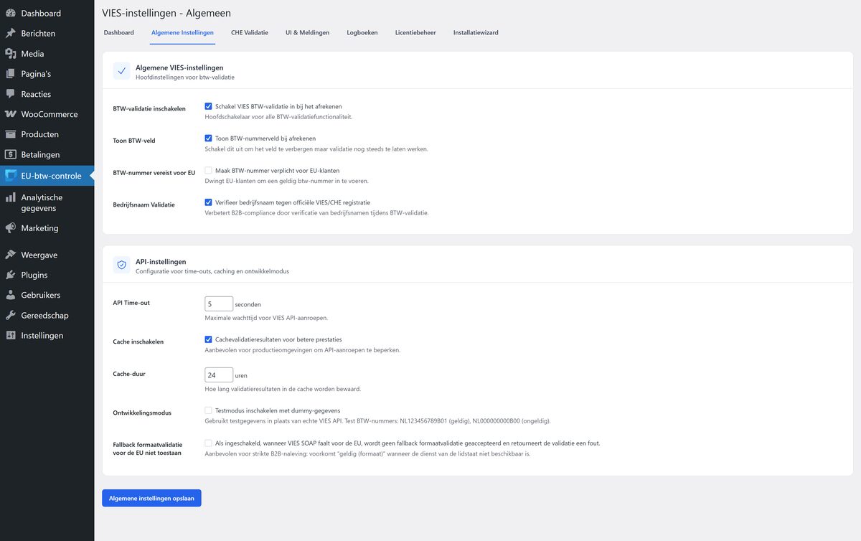
Task: Select the Algemene Instellingen tab
Action: coord(182,33)
